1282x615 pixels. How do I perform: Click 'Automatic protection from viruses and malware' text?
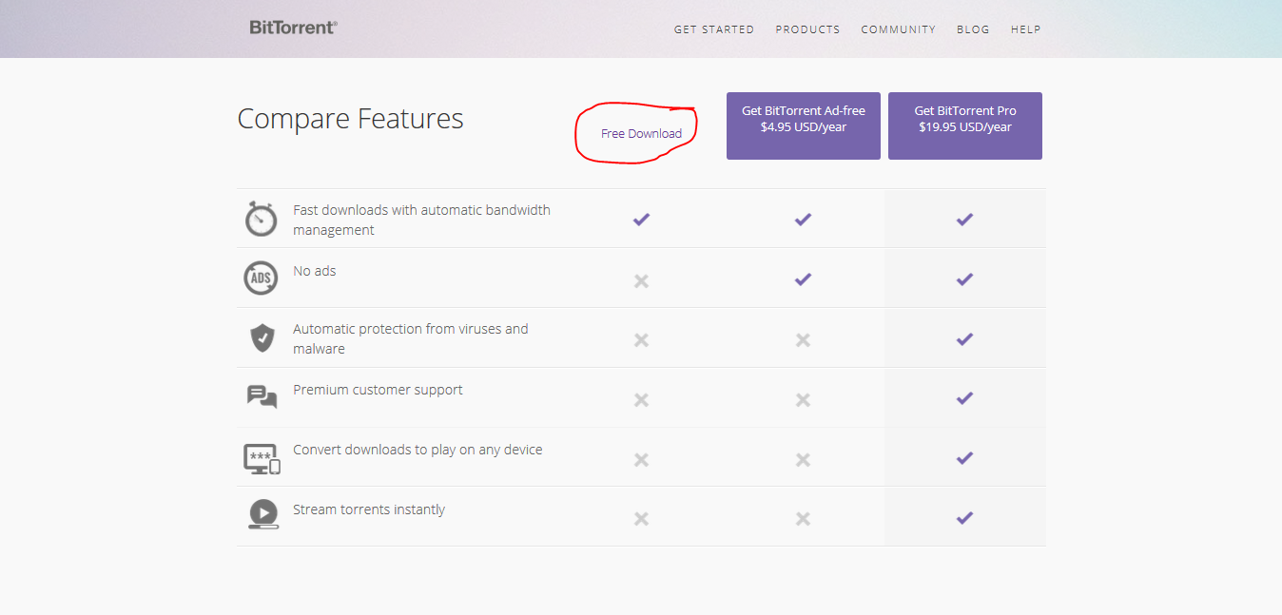coord(411,338)
